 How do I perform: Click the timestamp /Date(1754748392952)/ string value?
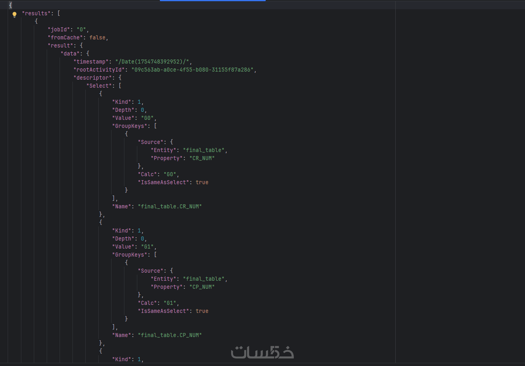(153, 62)
